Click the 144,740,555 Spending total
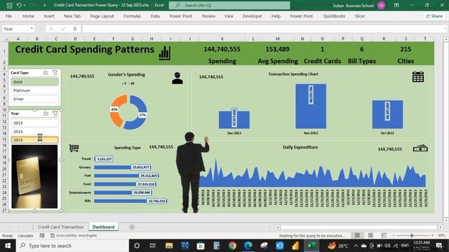The image size is (449, 252). coord(222,49)
